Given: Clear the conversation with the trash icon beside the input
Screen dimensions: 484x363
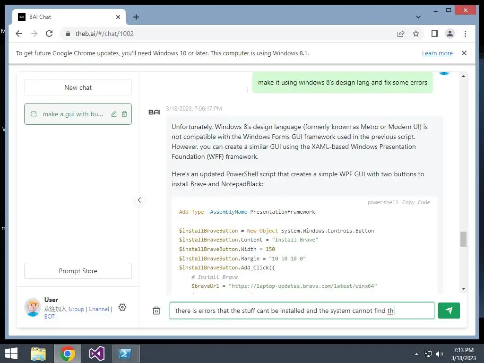Looking at the screenshot, I should [x=156, y=311].
